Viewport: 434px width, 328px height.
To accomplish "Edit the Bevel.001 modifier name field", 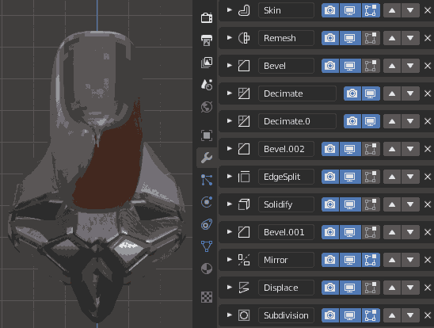I will point(286,232).
